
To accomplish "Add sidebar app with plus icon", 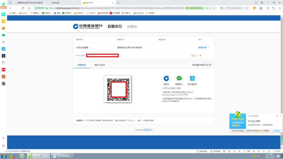I will 3,138.
